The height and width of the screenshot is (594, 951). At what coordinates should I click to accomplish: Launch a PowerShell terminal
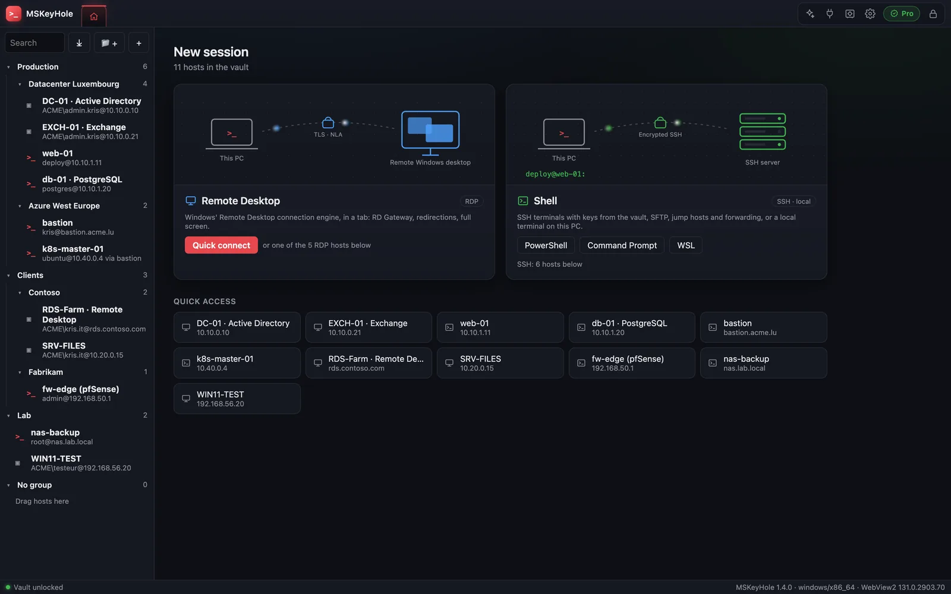click(546, 245)
